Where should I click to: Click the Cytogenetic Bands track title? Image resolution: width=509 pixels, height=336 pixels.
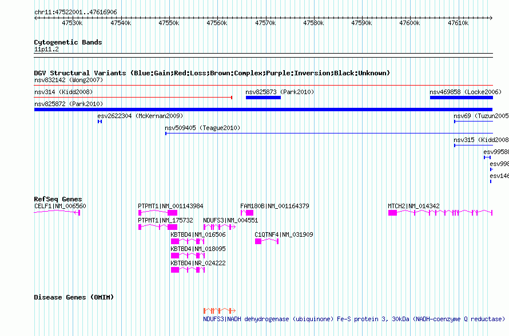click(68, 42)
